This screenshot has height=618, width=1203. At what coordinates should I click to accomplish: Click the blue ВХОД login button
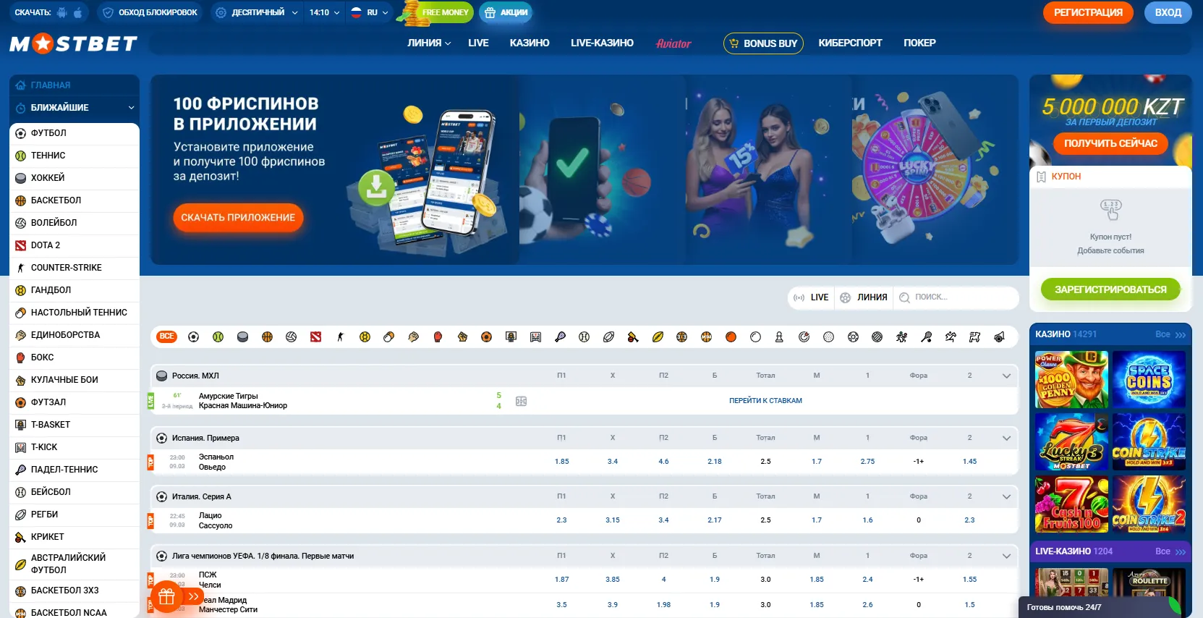(x=1168, y=12)
